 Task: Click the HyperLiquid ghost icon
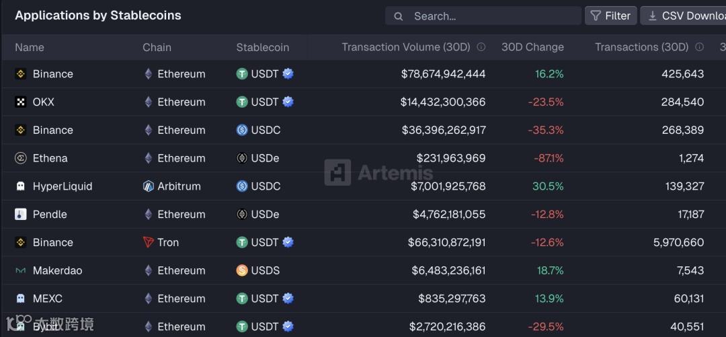[x=21, y=186]
